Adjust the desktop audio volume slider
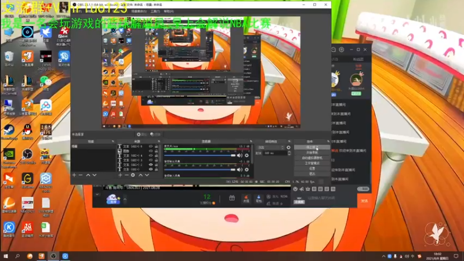Viewport: 464px width, 261px height. [200, 169]
